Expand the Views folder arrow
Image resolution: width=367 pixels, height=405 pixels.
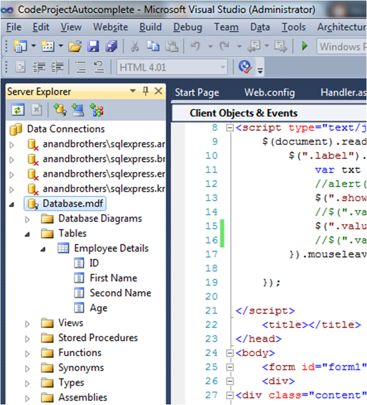point(28,324)
